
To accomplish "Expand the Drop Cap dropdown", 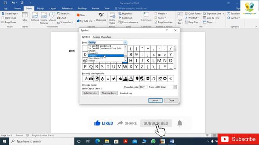I will tap(199, 22).
